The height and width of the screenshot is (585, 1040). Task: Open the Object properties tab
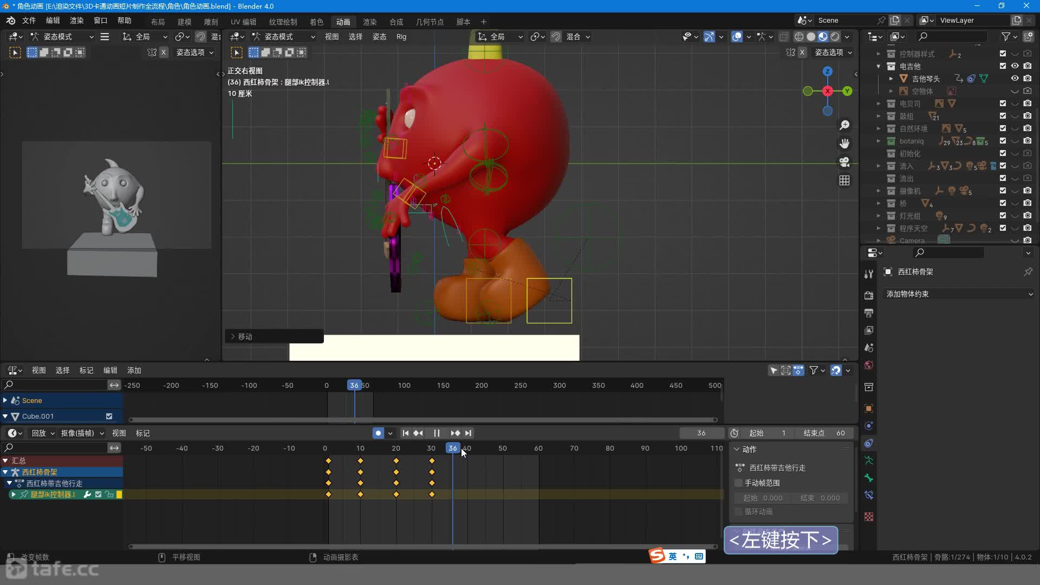(869, 408)
